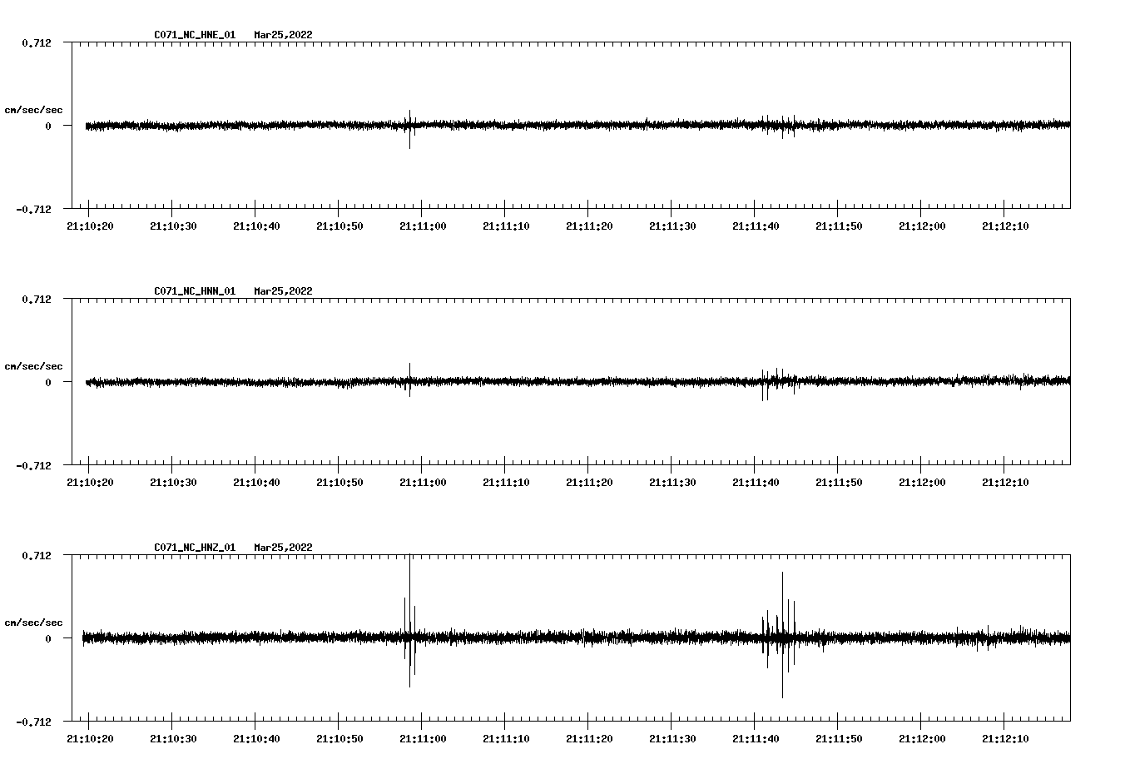Click 21:11:00 time label under HNN plot
Image resolution: width=1130 pixels, height=769 pixels.
point(423,483)
